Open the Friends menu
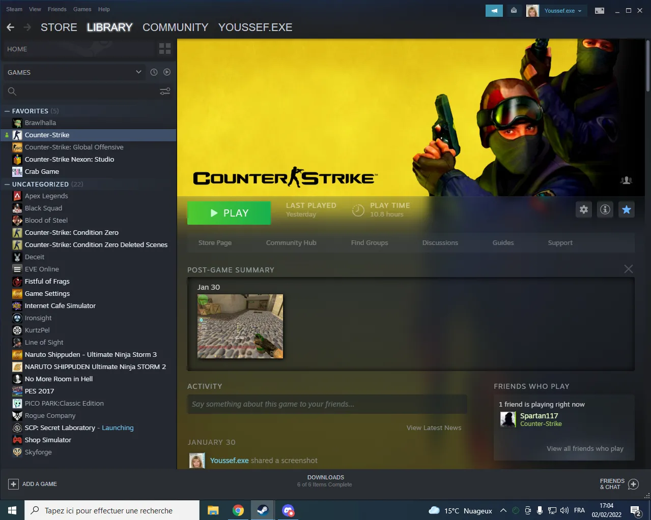 57,9
